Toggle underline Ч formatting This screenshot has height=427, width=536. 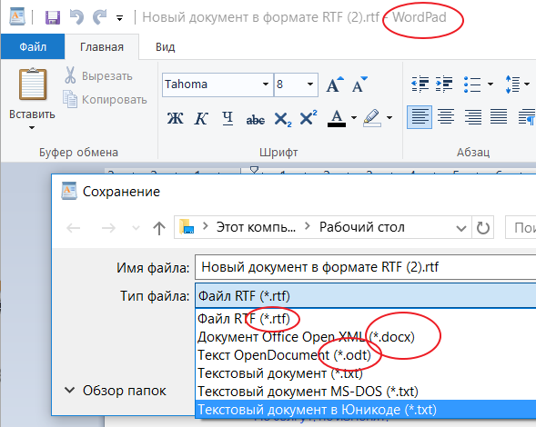point(228,118)
